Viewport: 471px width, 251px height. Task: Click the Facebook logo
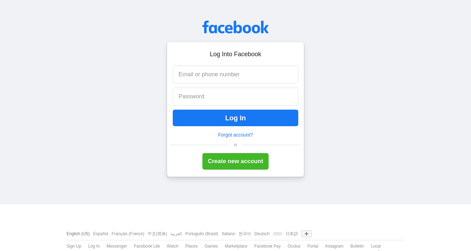coord(235,27)
